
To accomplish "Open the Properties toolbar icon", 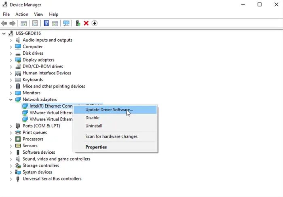I will coord(35,23).
